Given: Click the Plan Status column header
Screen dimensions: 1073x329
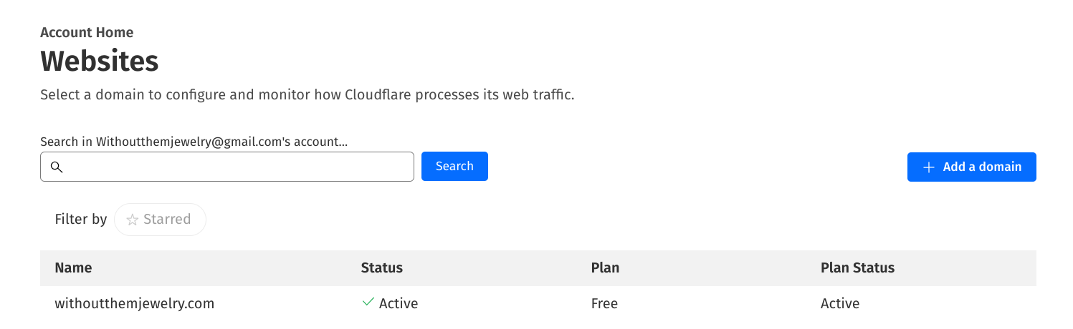Looking at the screenshot, I should (857, 268).
